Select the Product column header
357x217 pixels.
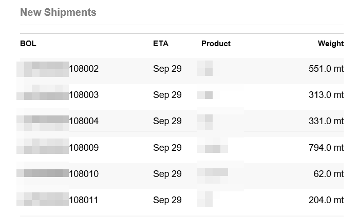coord(216,44)
